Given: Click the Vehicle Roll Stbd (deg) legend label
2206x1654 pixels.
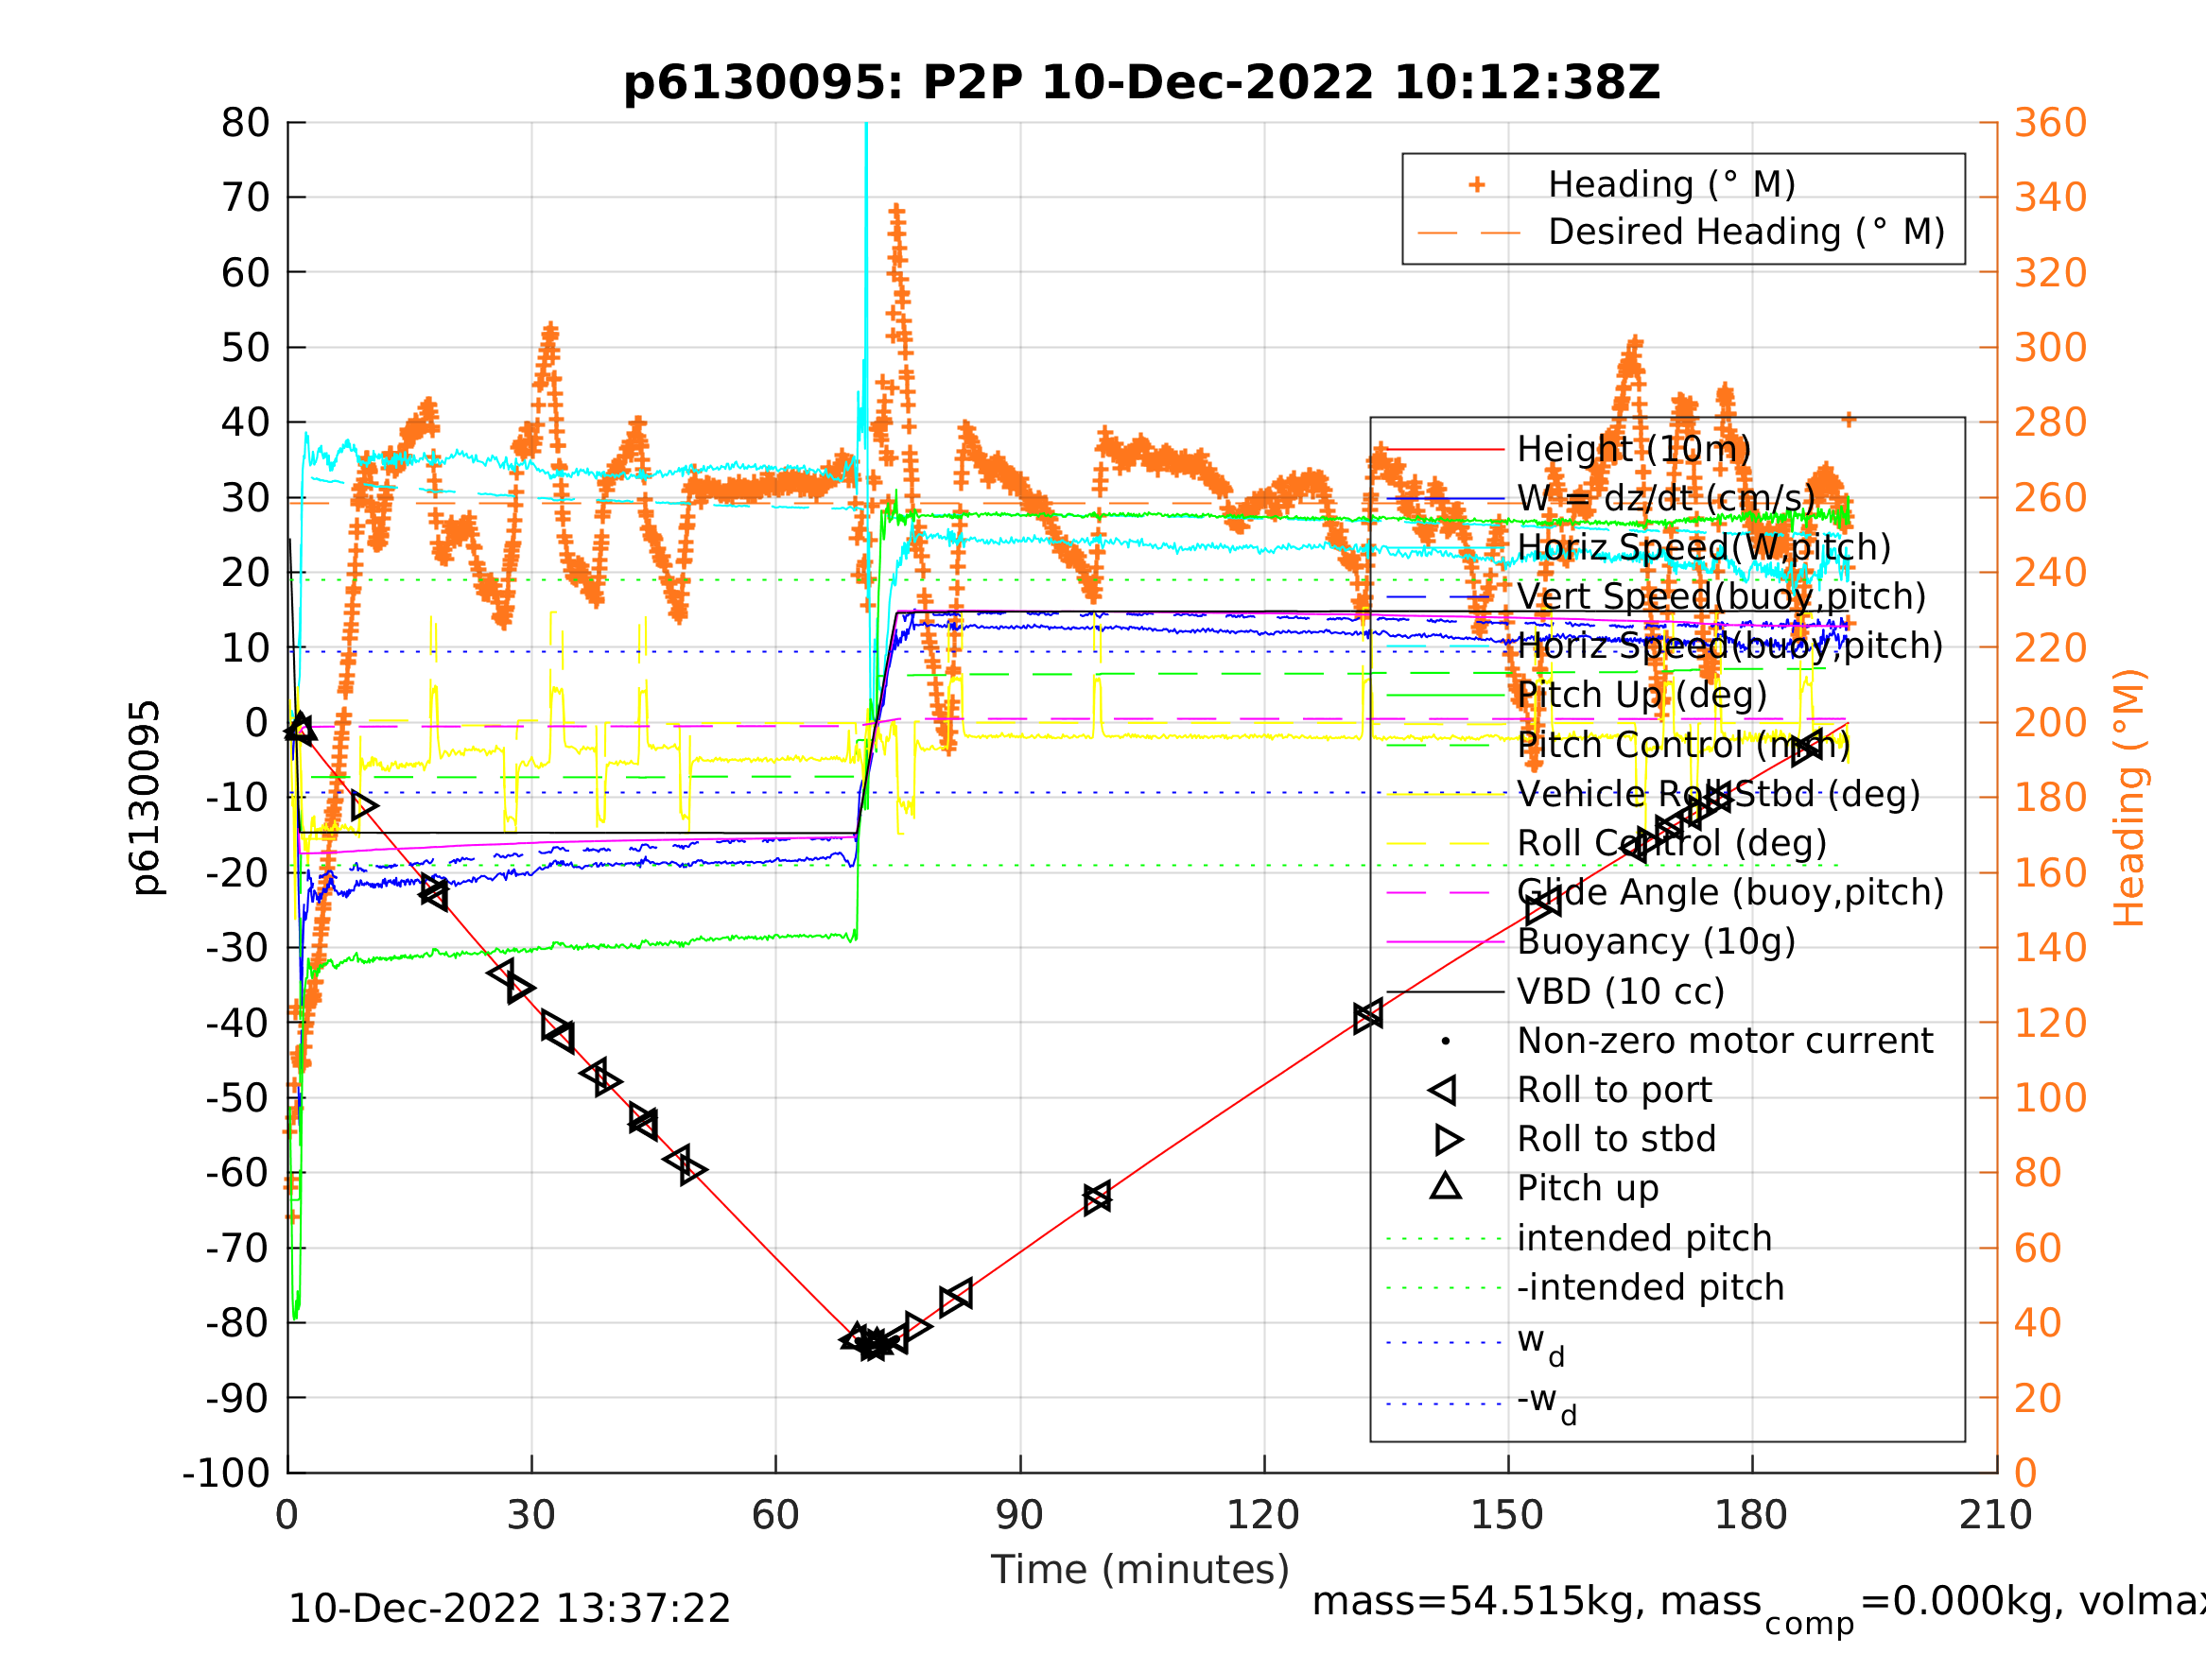Looking at the screenshot, I should 1718,795.
